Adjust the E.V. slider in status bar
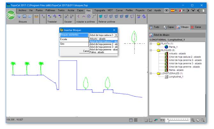 click(x=177, y=120)
